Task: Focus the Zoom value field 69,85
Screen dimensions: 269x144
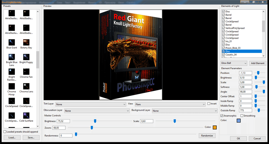Action: pyautogui.click(x=59, y=128)
